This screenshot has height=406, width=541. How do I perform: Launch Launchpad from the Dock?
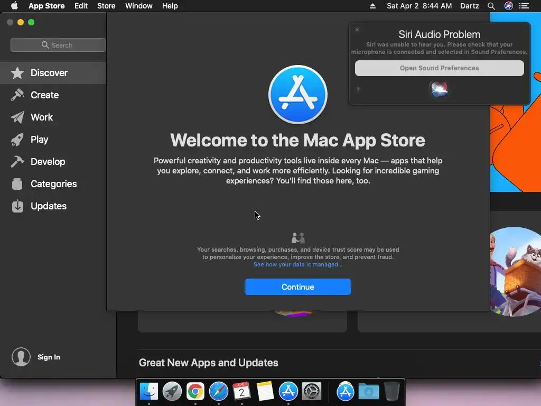click(172, 391)
